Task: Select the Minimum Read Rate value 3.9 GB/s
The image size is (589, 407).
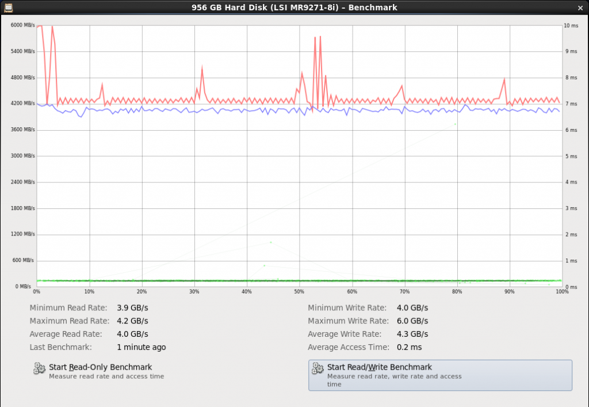Action: pyautogui.click(x=132, y=308)
